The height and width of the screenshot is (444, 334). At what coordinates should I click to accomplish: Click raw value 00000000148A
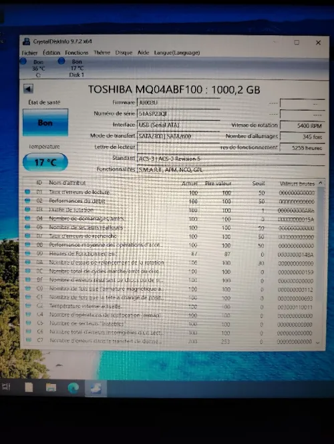295,255
